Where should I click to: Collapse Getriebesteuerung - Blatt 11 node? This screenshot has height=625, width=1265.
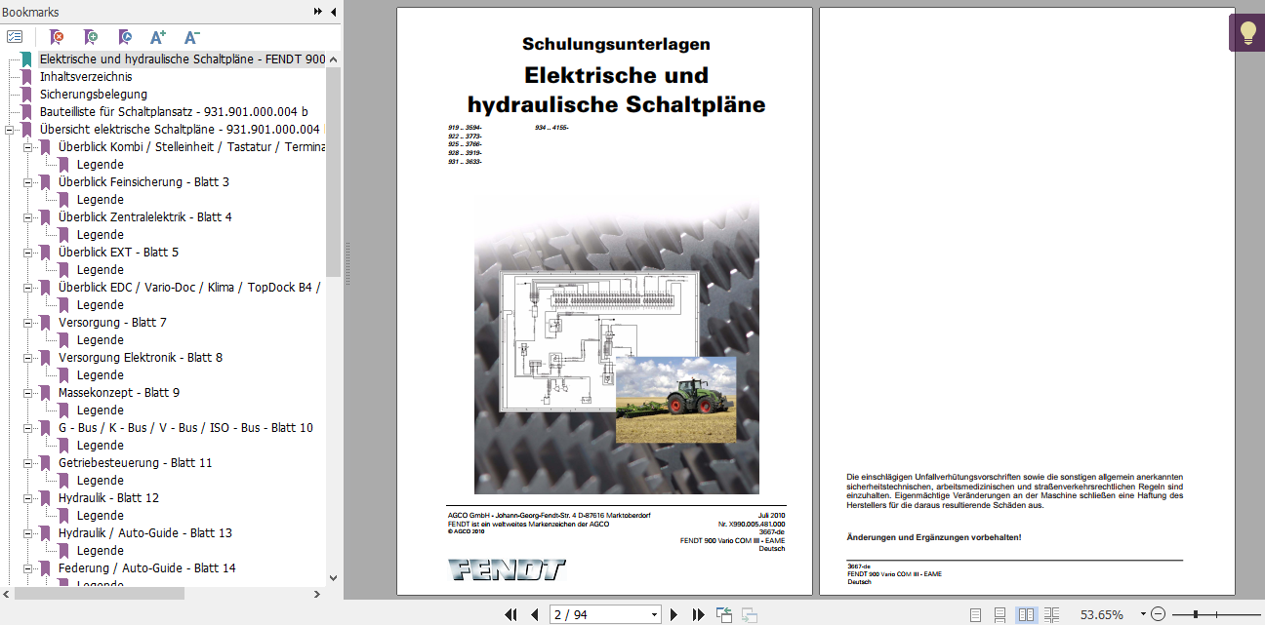pyautogui.click(x=28, y=463)
